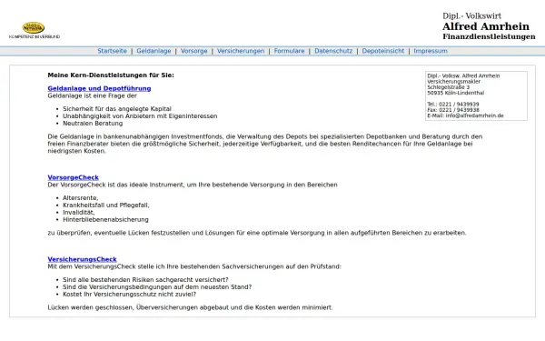Click the 50935 Köln-Lindenthal line
This screenshot has width=545, height=341.
coord(455,93)
